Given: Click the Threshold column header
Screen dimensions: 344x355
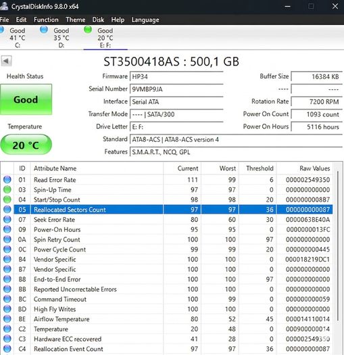Looking at the screenshot, I should tap(257, 168).
